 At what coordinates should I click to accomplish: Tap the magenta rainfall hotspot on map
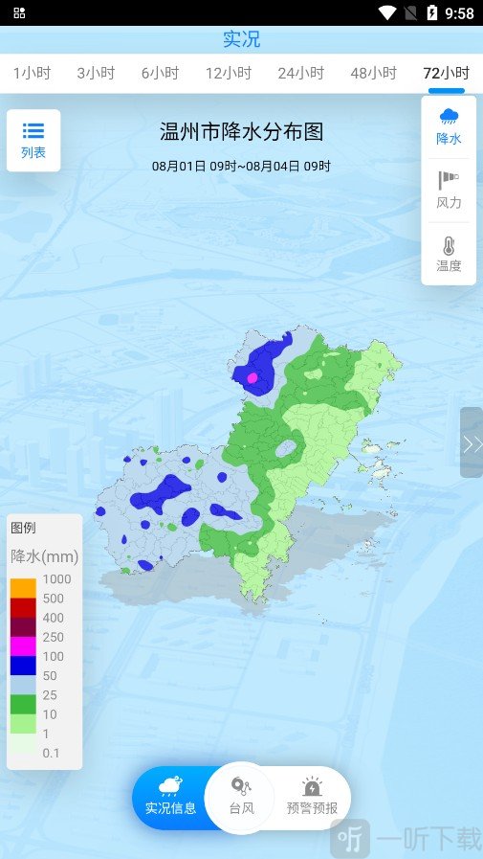[252, 378]
